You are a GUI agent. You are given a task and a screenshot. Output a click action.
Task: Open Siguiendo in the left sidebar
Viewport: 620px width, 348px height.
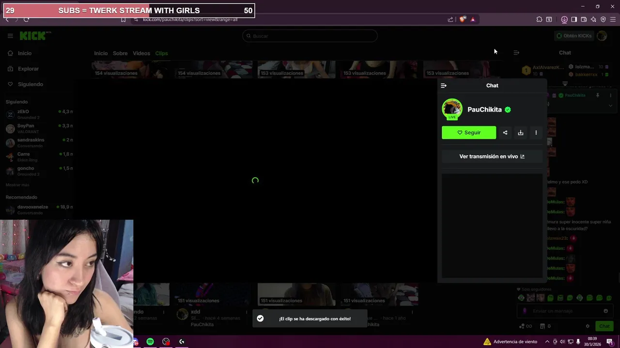tap(25, 84)
